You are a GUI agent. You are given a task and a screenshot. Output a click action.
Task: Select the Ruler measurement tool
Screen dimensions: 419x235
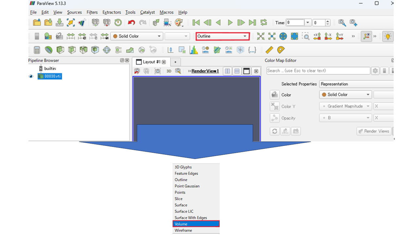pos(269,50)
